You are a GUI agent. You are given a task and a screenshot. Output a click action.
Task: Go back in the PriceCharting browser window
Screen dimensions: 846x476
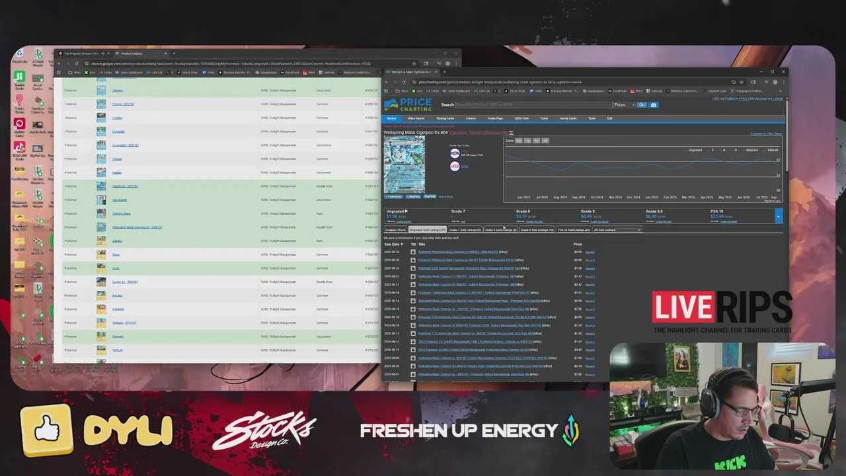(x=387, y=82)
